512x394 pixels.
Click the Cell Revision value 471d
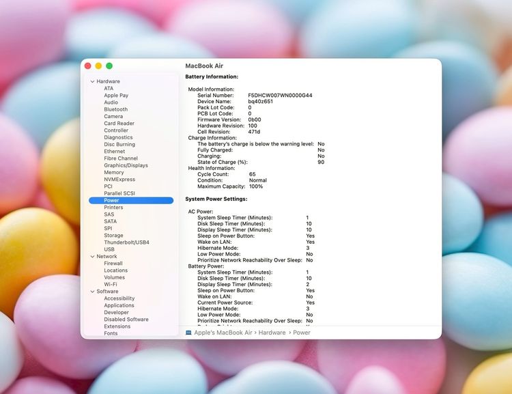[254, 132]
